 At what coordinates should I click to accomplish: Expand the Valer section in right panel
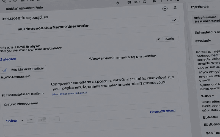tap(208, 96)
